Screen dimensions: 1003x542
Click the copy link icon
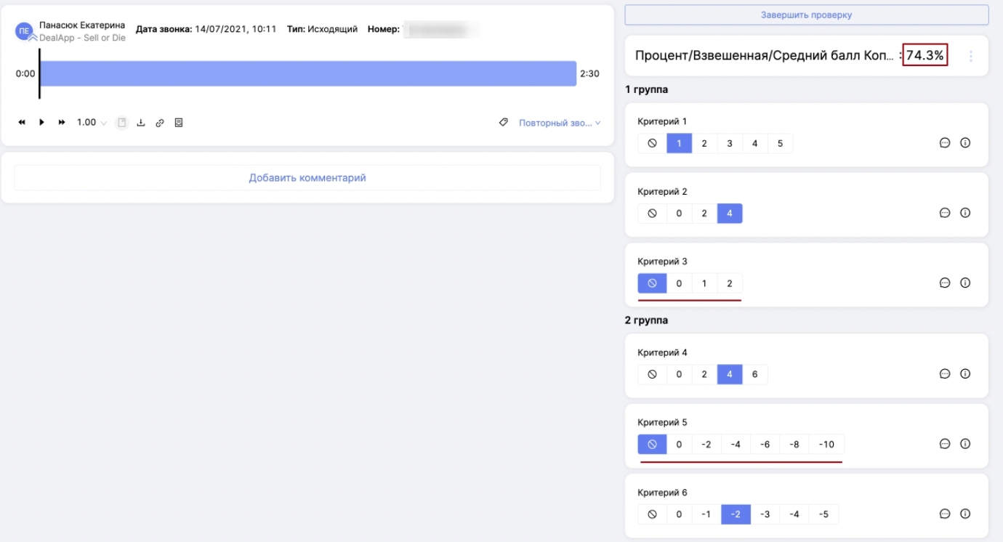click(160, 123)
